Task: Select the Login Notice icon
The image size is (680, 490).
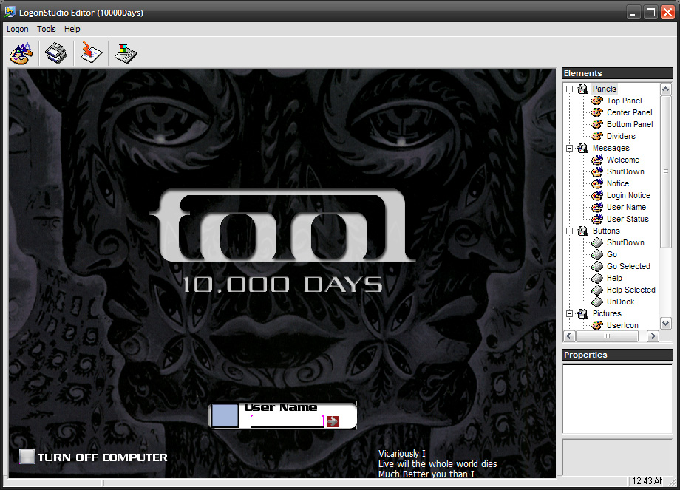Action: (x=597, y=195)
